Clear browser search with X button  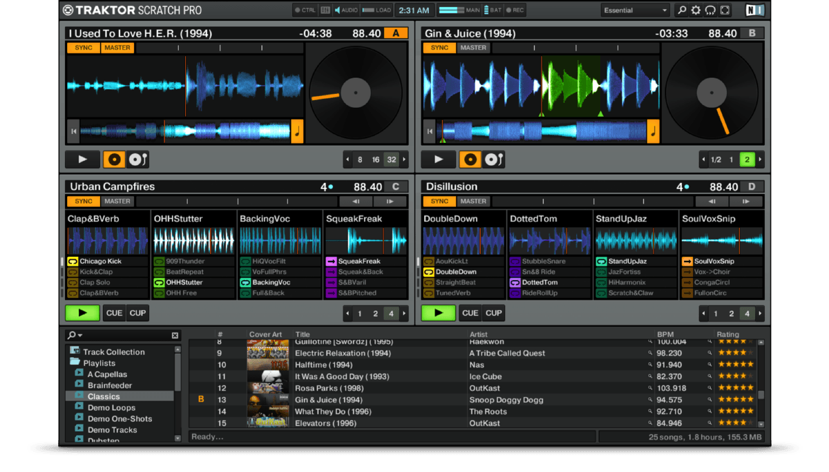pyautogui.click(x=175, y=335)
